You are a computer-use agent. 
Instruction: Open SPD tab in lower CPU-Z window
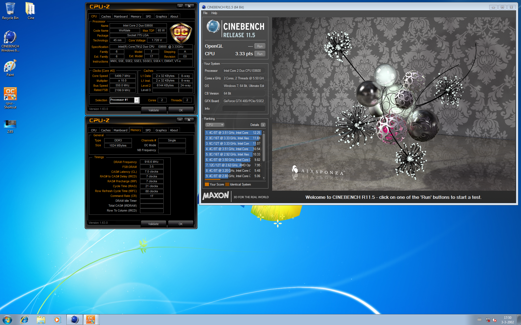pyautogui.click(x=148, y=130)
